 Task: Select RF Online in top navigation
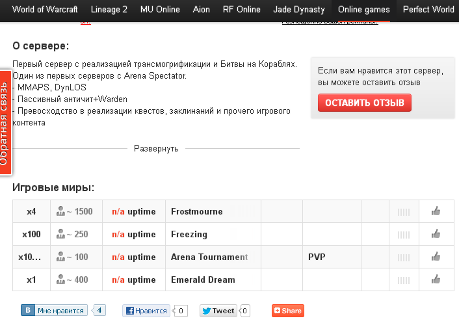tap(241, 9)
